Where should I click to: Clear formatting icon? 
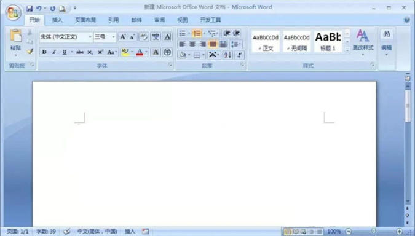[144, 37]
